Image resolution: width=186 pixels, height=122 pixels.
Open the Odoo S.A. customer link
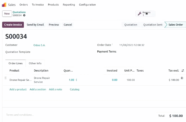click(x=39, y=45)
